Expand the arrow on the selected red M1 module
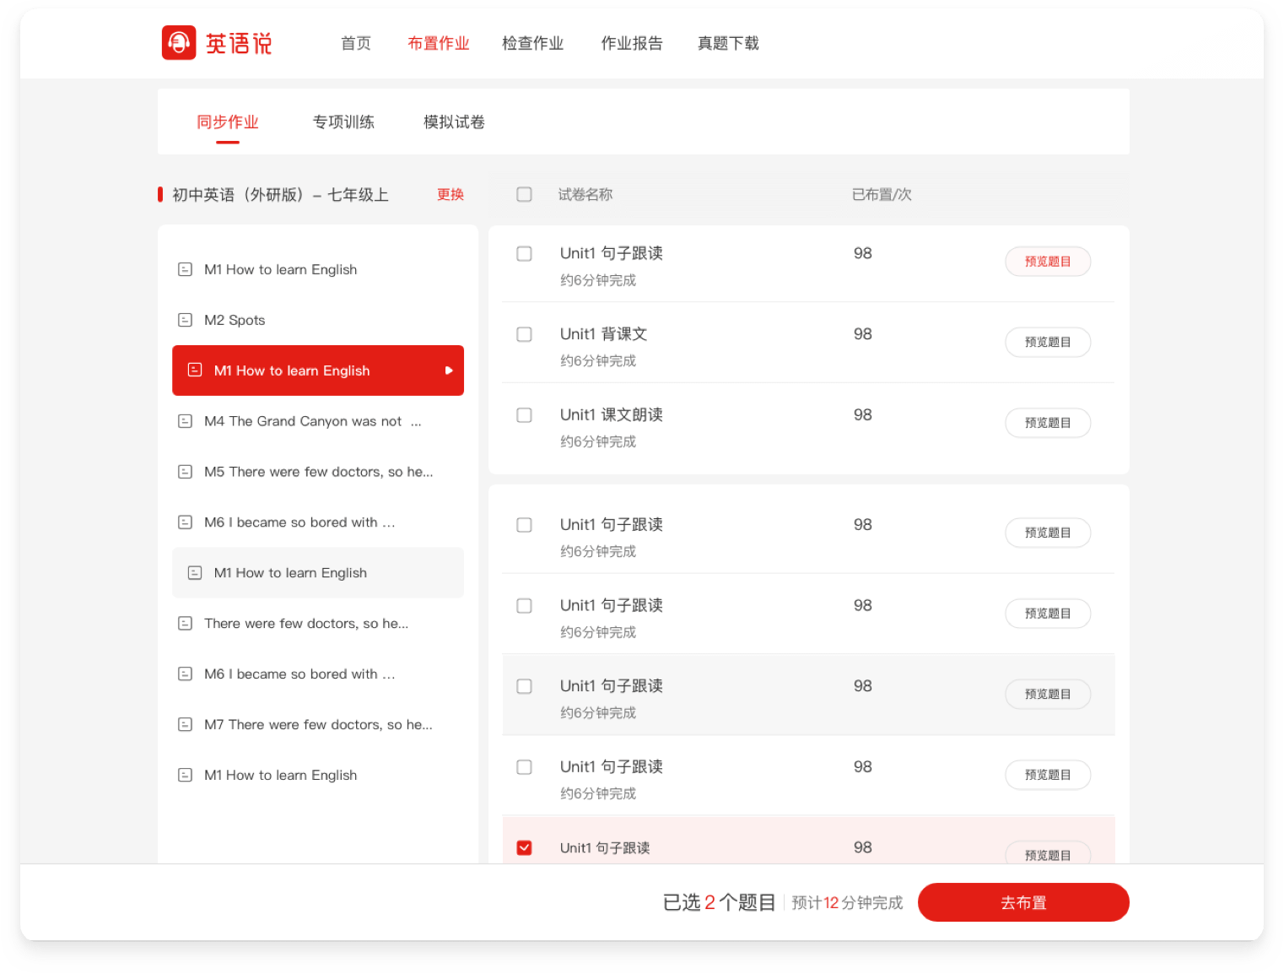Viewport: 1284px width, 974px height. 449,371
